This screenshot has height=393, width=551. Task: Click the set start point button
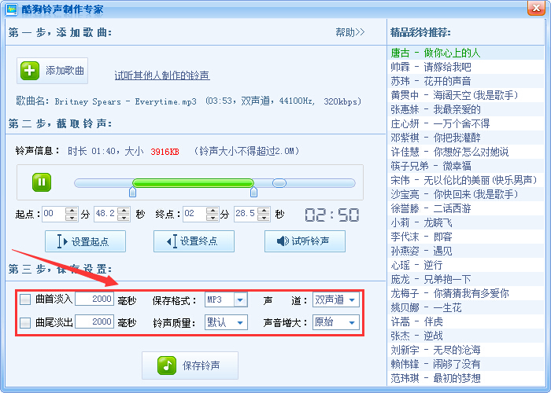(84, 241)
